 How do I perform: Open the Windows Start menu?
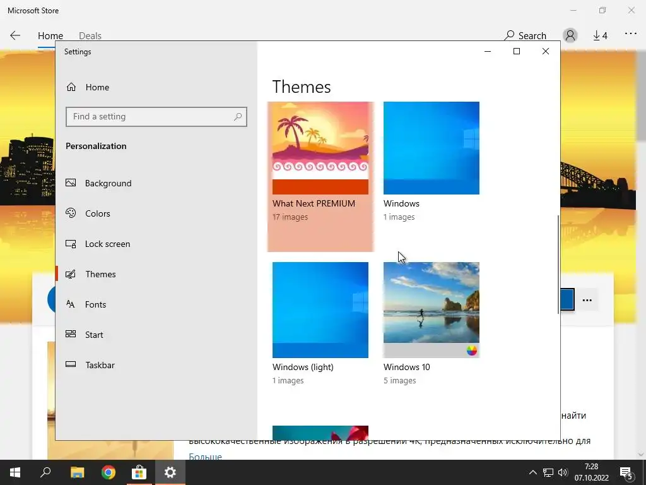[x=15, y=472]
